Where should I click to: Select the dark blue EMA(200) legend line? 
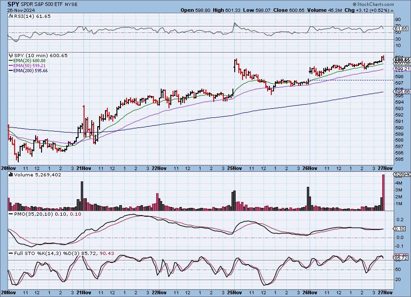tap(11, 70)
